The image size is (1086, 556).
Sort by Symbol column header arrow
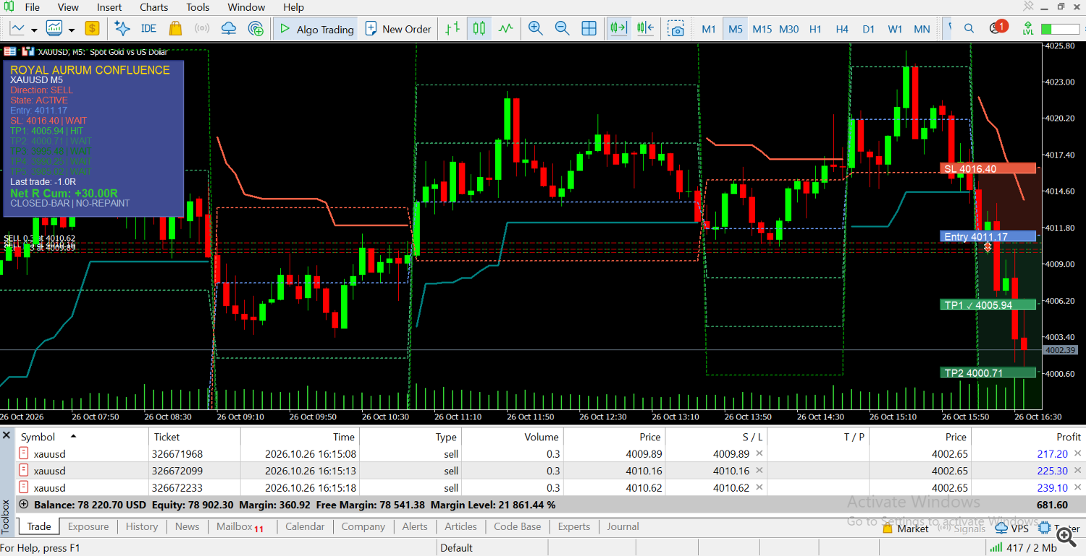[73, 437]
